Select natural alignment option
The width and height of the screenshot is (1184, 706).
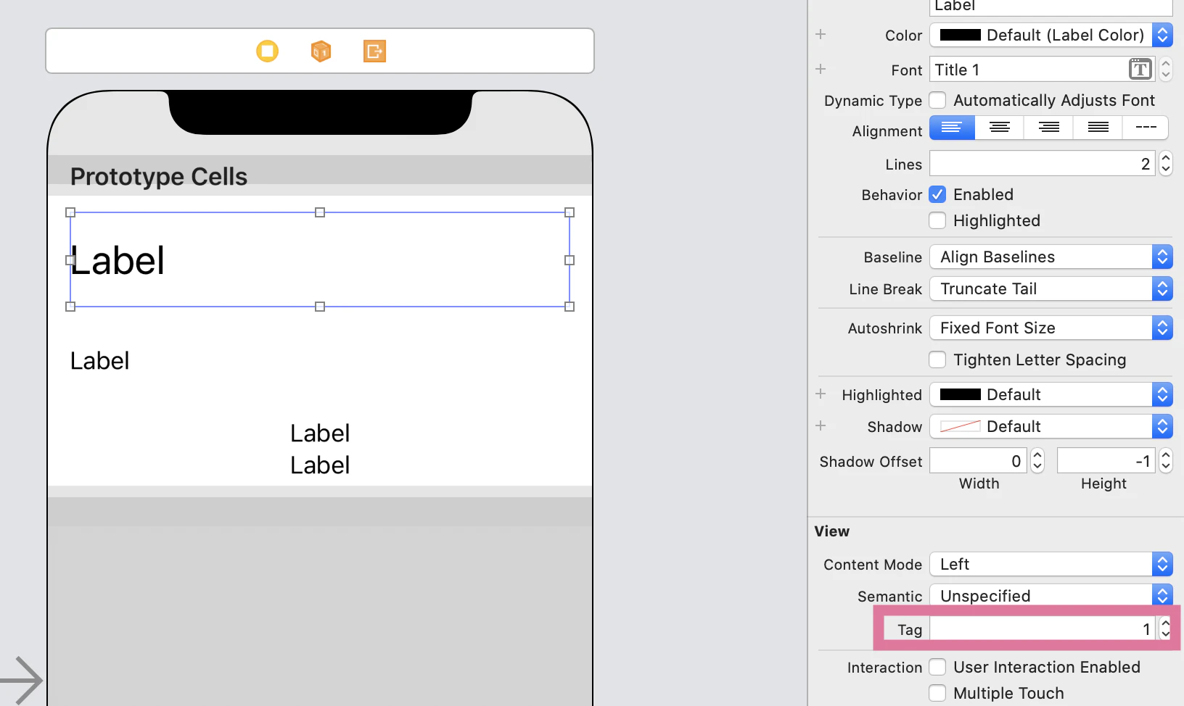(x=1145, y=128)
